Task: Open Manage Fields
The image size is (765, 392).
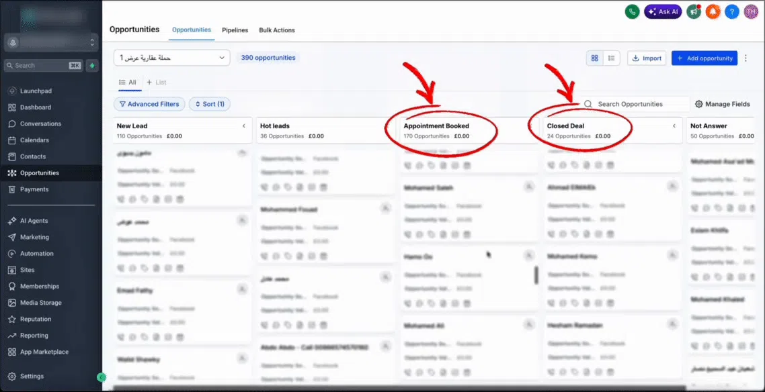Action: (722, 104)
